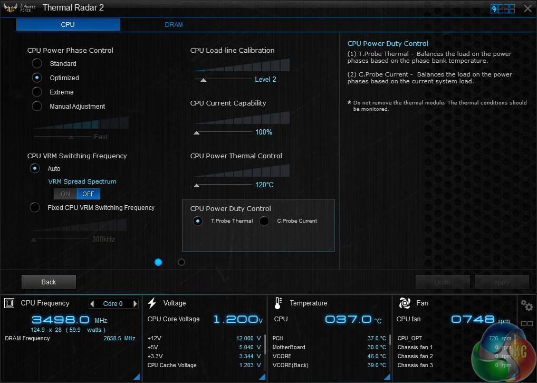537x383 pixels.
Task: Click the CPU Power Duty Control help heading
Action: 388,43
